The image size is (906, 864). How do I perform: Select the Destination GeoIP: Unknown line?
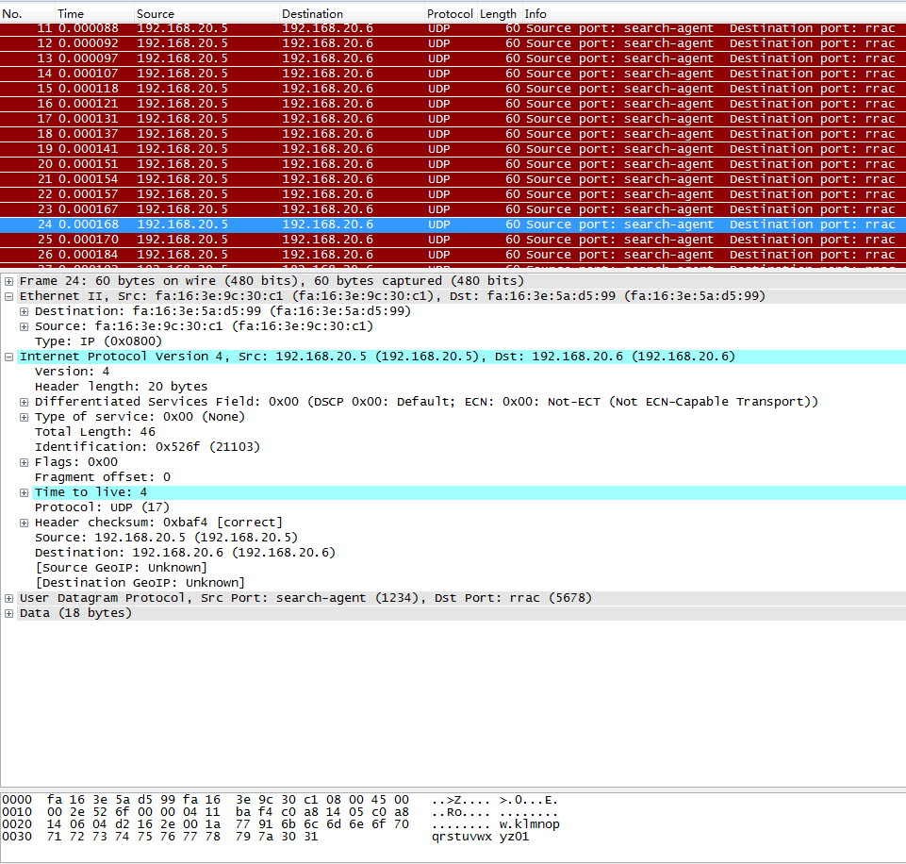tap(140, 583)
